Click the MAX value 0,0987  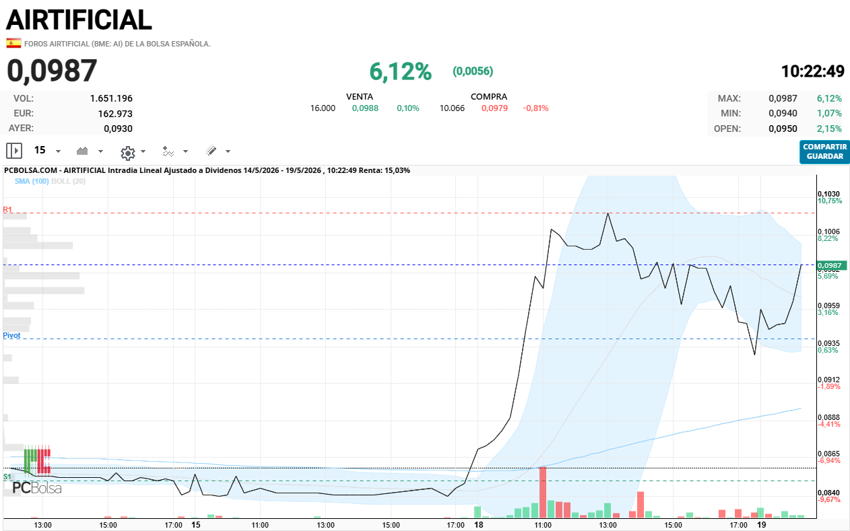click(783, 98)
